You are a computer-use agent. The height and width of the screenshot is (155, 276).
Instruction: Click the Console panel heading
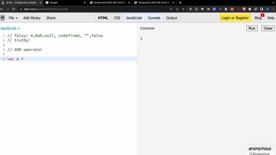click(x=147, y=28)
